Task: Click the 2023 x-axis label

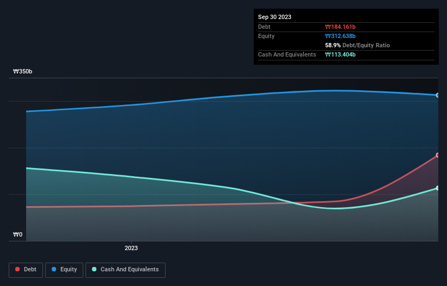Action: [131, 248]
